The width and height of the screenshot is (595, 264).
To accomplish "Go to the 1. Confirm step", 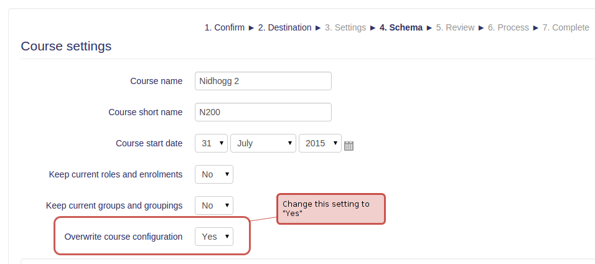I will (225, 28).
